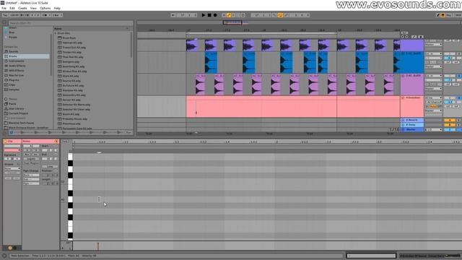
Task: Toggle the B return track activator
Action: [449, 125]
